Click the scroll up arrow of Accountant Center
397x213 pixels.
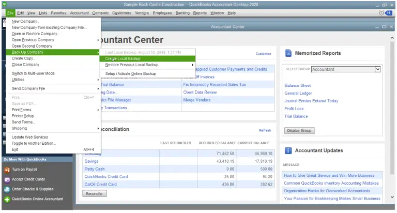(392, 38)
